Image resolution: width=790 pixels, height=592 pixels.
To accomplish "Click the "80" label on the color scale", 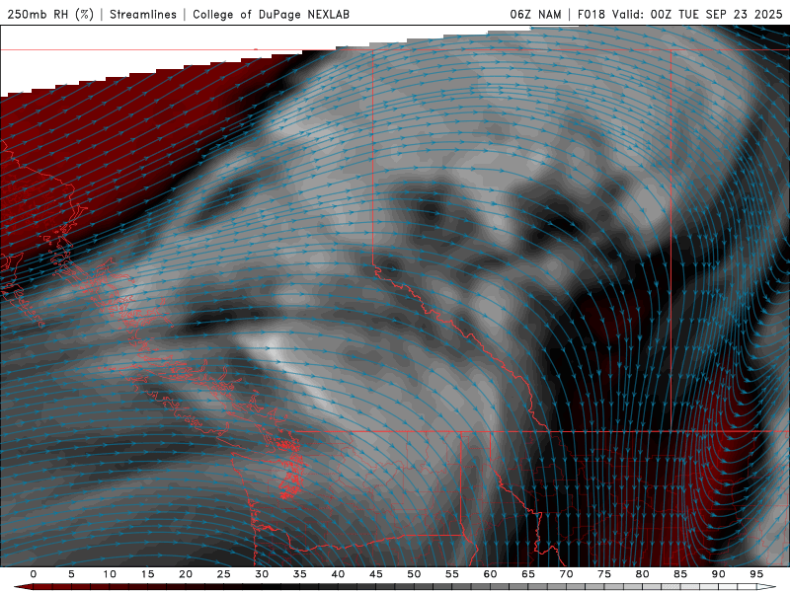I will (x=643, y=574).
